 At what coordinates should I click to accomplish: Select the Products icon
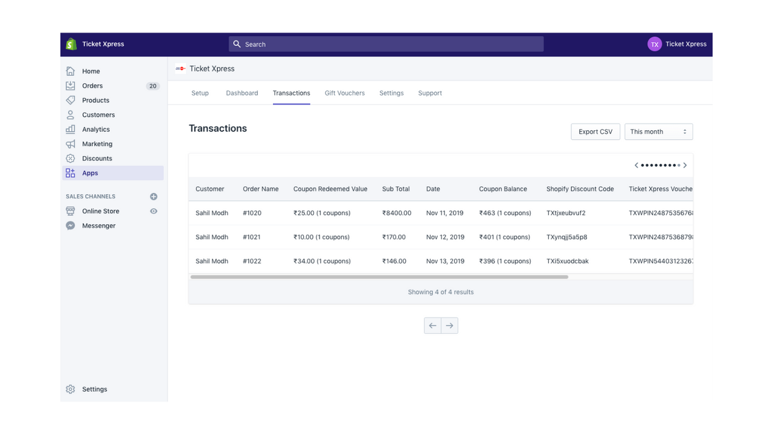(71, 100)
